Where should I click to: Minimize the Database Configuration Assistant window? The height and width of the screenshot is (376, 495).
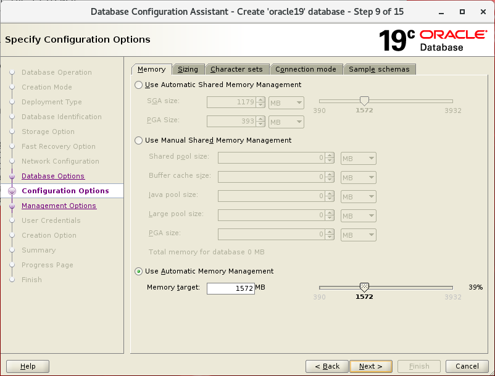pos(441,12)
